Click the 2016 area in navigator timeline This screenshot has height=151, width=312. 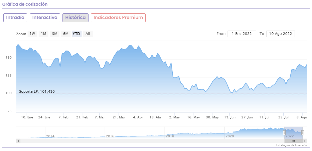pos(110,136)
